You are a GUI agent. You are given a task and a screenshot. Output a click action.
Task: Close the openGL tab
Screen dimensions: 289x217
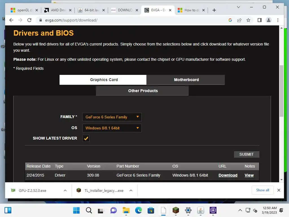point(37,10)
